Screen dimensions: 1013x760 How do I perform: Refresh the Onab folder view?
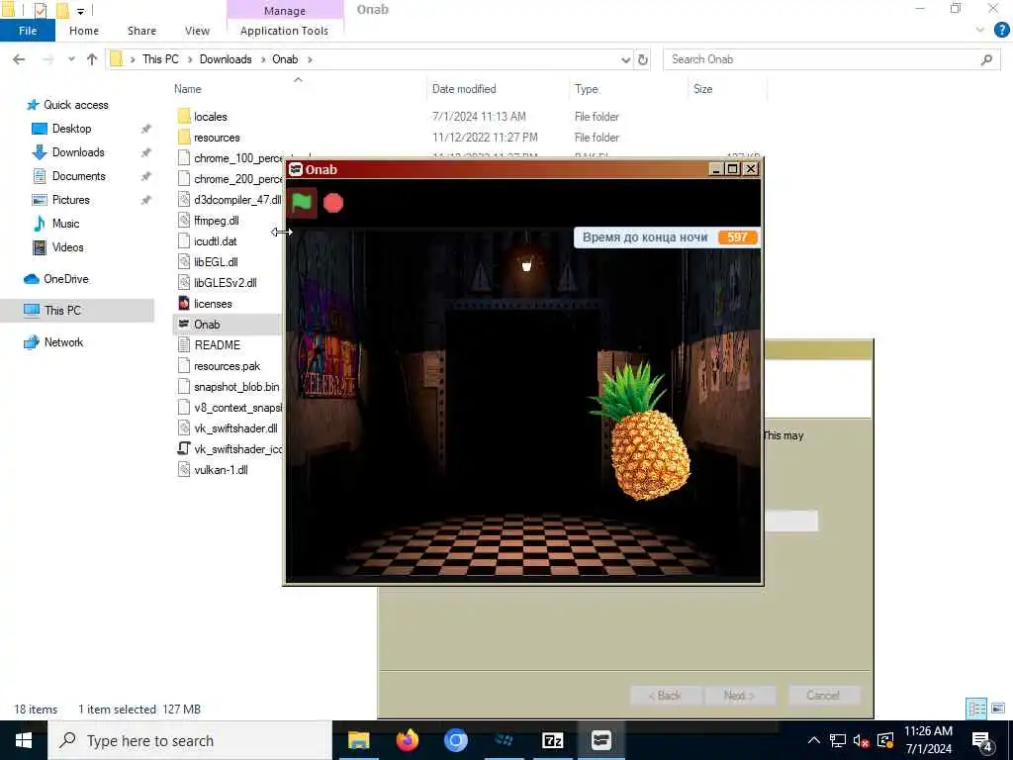(x=643, y=59)
